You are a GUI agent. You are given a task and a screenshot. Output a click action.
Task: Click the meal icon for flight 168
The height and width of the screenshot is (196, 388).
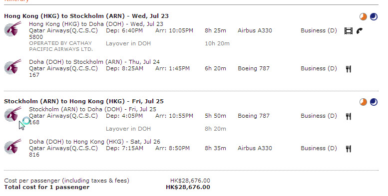coord(349,116)
